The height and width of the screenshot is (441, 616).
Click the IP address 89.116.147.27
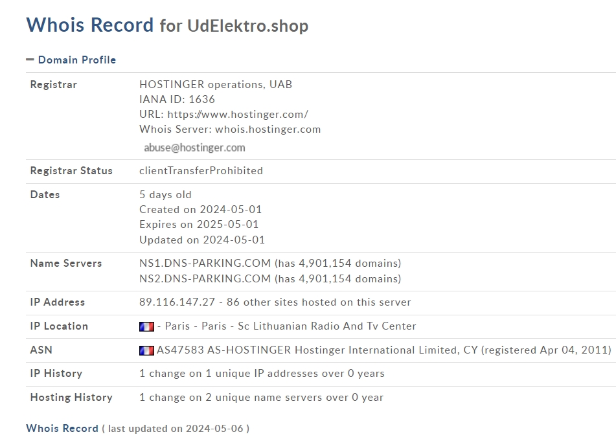(177, 302)
